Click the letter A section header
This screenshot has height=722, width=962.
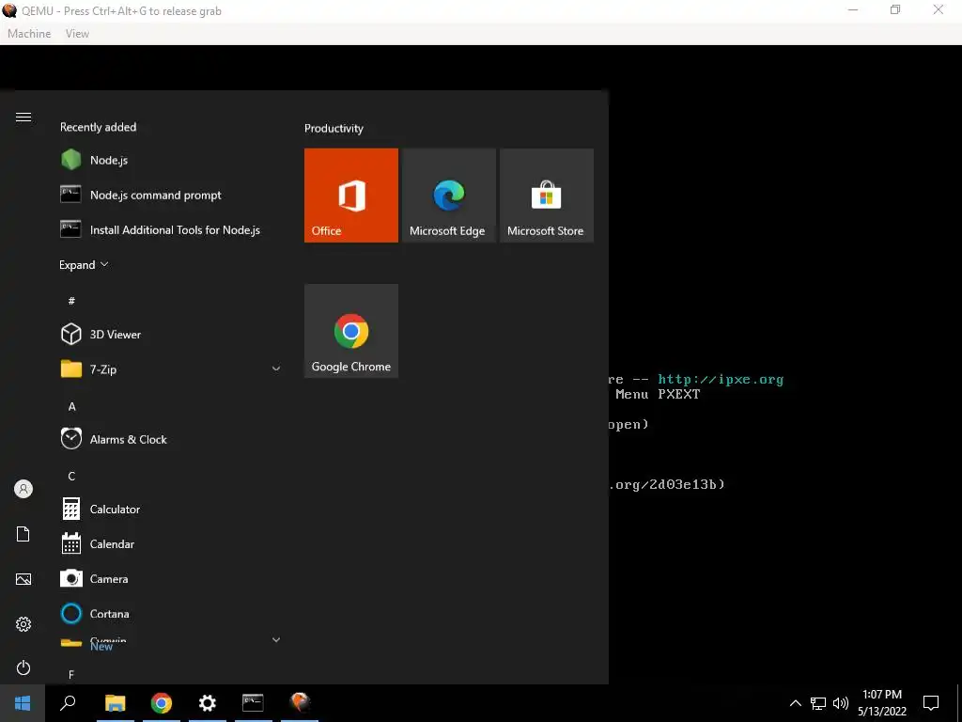click(71, 407)
